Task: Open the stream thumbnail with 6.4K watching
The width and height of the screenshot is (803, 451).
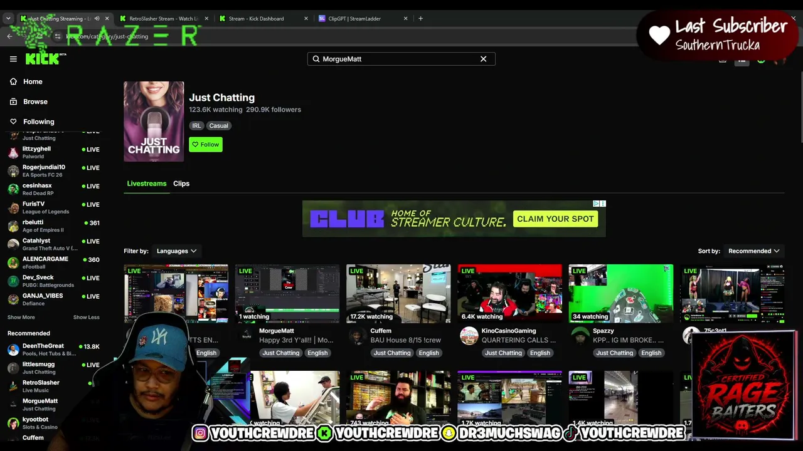Action: (x=510, y=294)
